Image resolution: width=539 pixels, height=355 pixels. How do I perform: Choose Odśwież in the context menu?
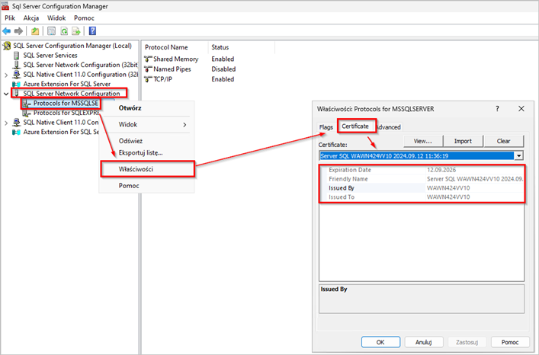pos(147,141)
